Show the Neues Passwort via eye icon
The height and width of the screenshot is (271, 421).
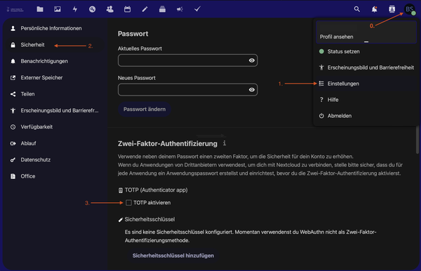tap(252, 90)
